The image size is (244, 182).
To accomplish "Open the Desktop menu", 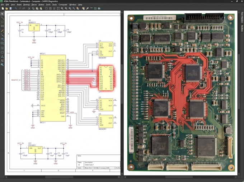I will click(27, 5).
